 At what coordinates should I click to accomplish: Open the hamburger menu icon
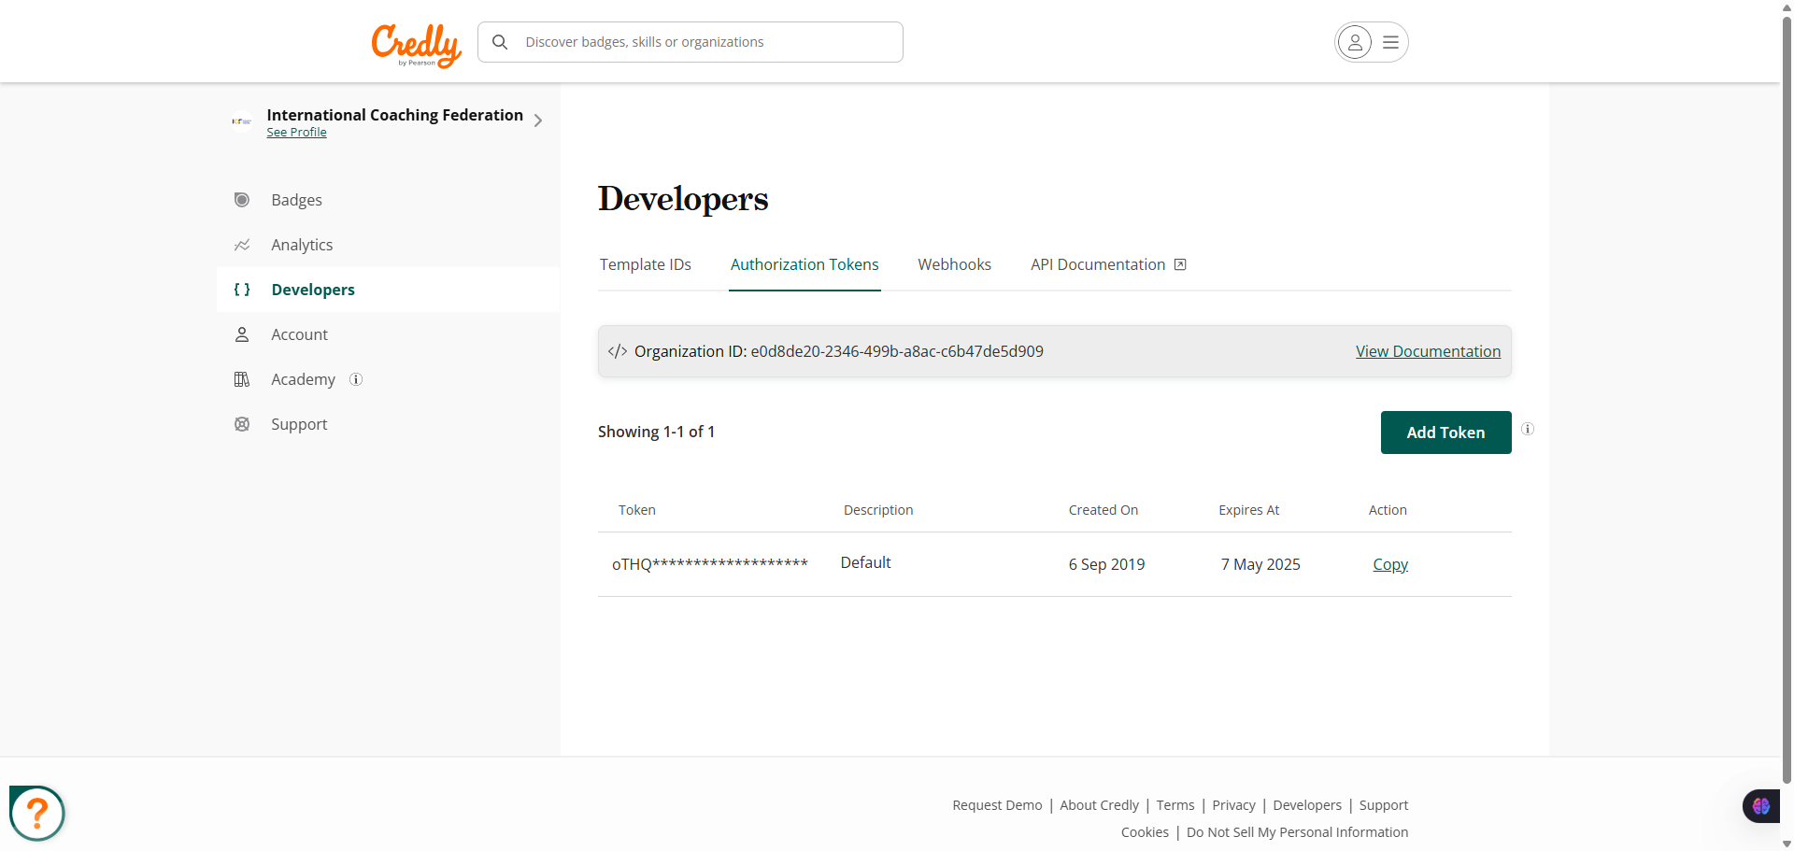click(x=1390, y=42)
